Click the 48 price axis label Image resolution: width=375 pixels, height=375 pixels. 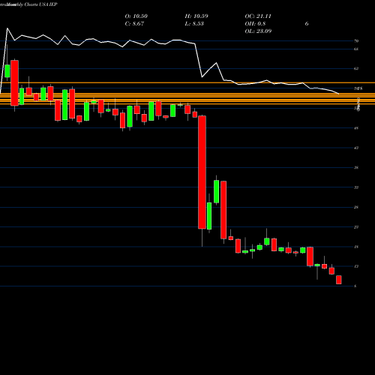pyautogui.click(x=356, y=128)
